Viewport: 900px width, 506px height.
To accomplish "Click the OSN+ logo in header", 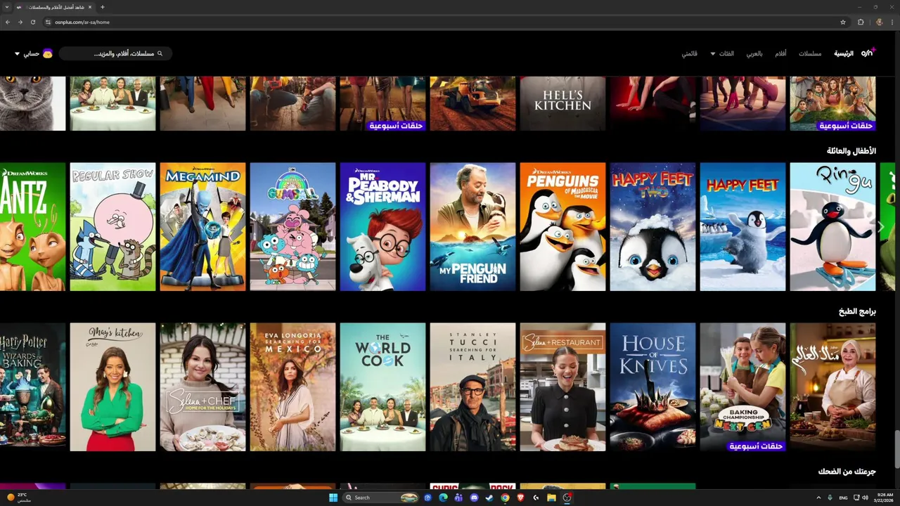I will click(868, 53).
